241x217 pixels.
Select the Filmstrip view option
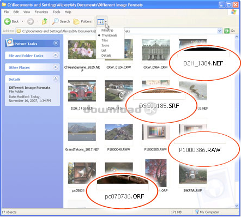pyautogui.click(x=107, y=30)
